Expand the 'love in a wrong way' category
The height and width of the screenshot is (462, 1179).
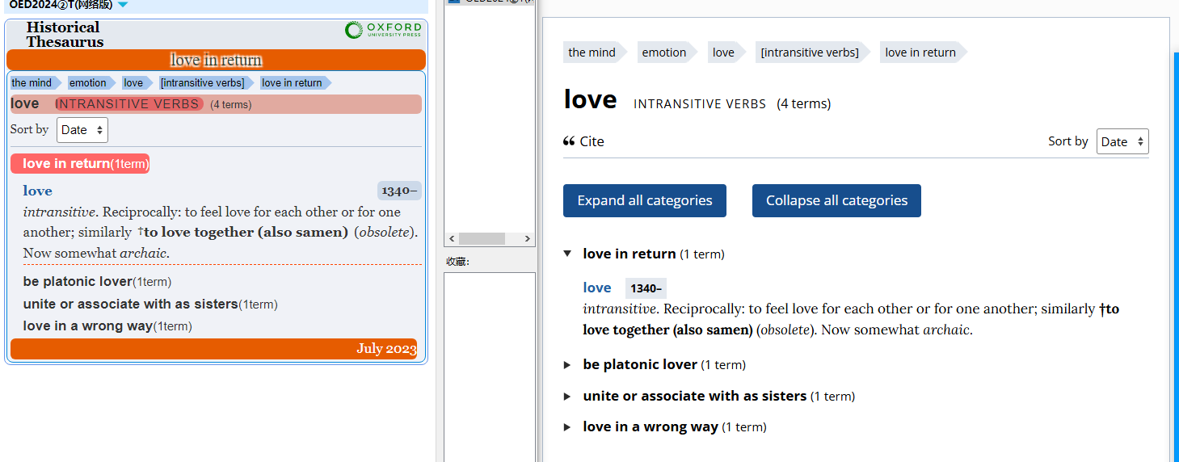(568, 427)
